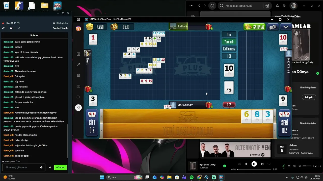Click the orange avatar icon above sidebar
Screen dimensions: 323x181
(x=78, y=28)
